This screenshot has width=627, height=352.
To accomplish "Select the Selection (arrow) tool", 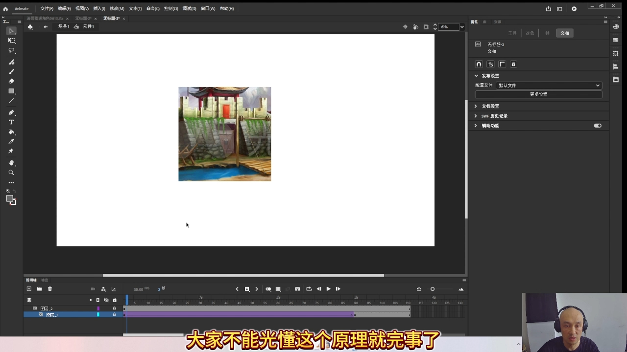I will [x=11, y=31].
